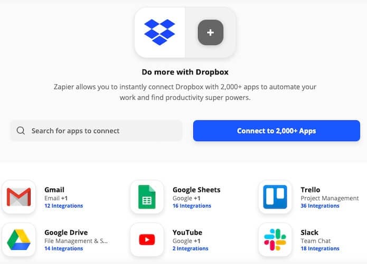The height and width of the screenshot is (264, 367).
Task: Open Trello 36 Integrations link
Action: 320,206
